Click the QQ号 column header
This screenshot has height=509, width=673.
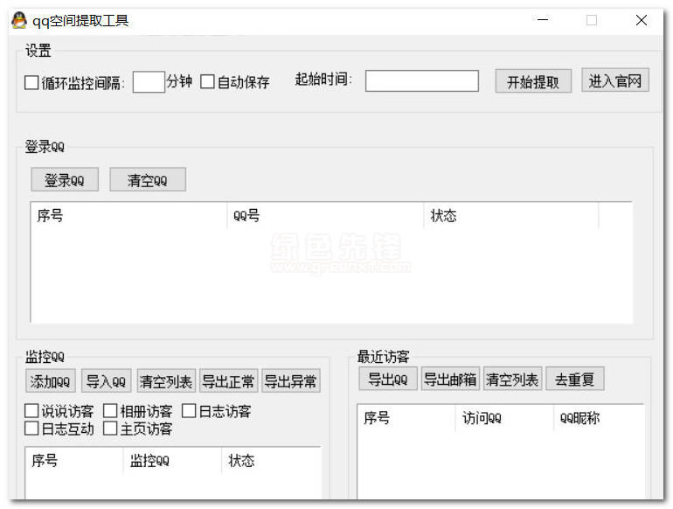click(325, 215)
